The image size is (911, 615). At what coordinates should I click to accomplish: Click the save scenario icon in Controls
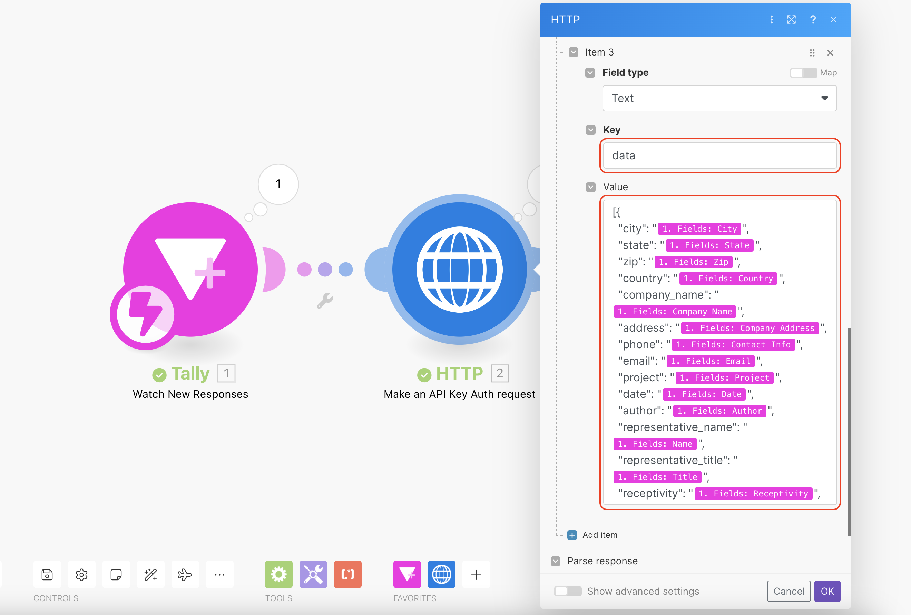pyautogui.click(x=47, y=575)
